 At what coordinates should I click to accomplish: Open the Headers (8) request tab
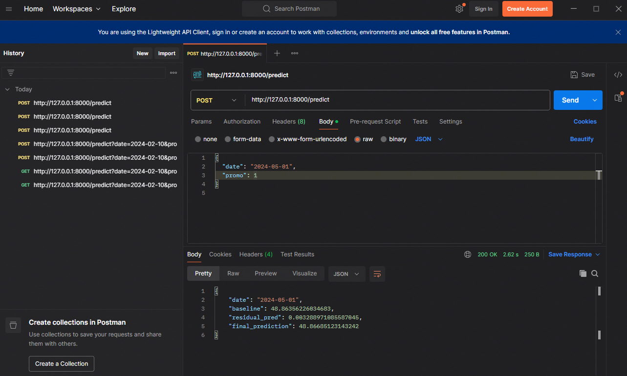tap(288, 122)
